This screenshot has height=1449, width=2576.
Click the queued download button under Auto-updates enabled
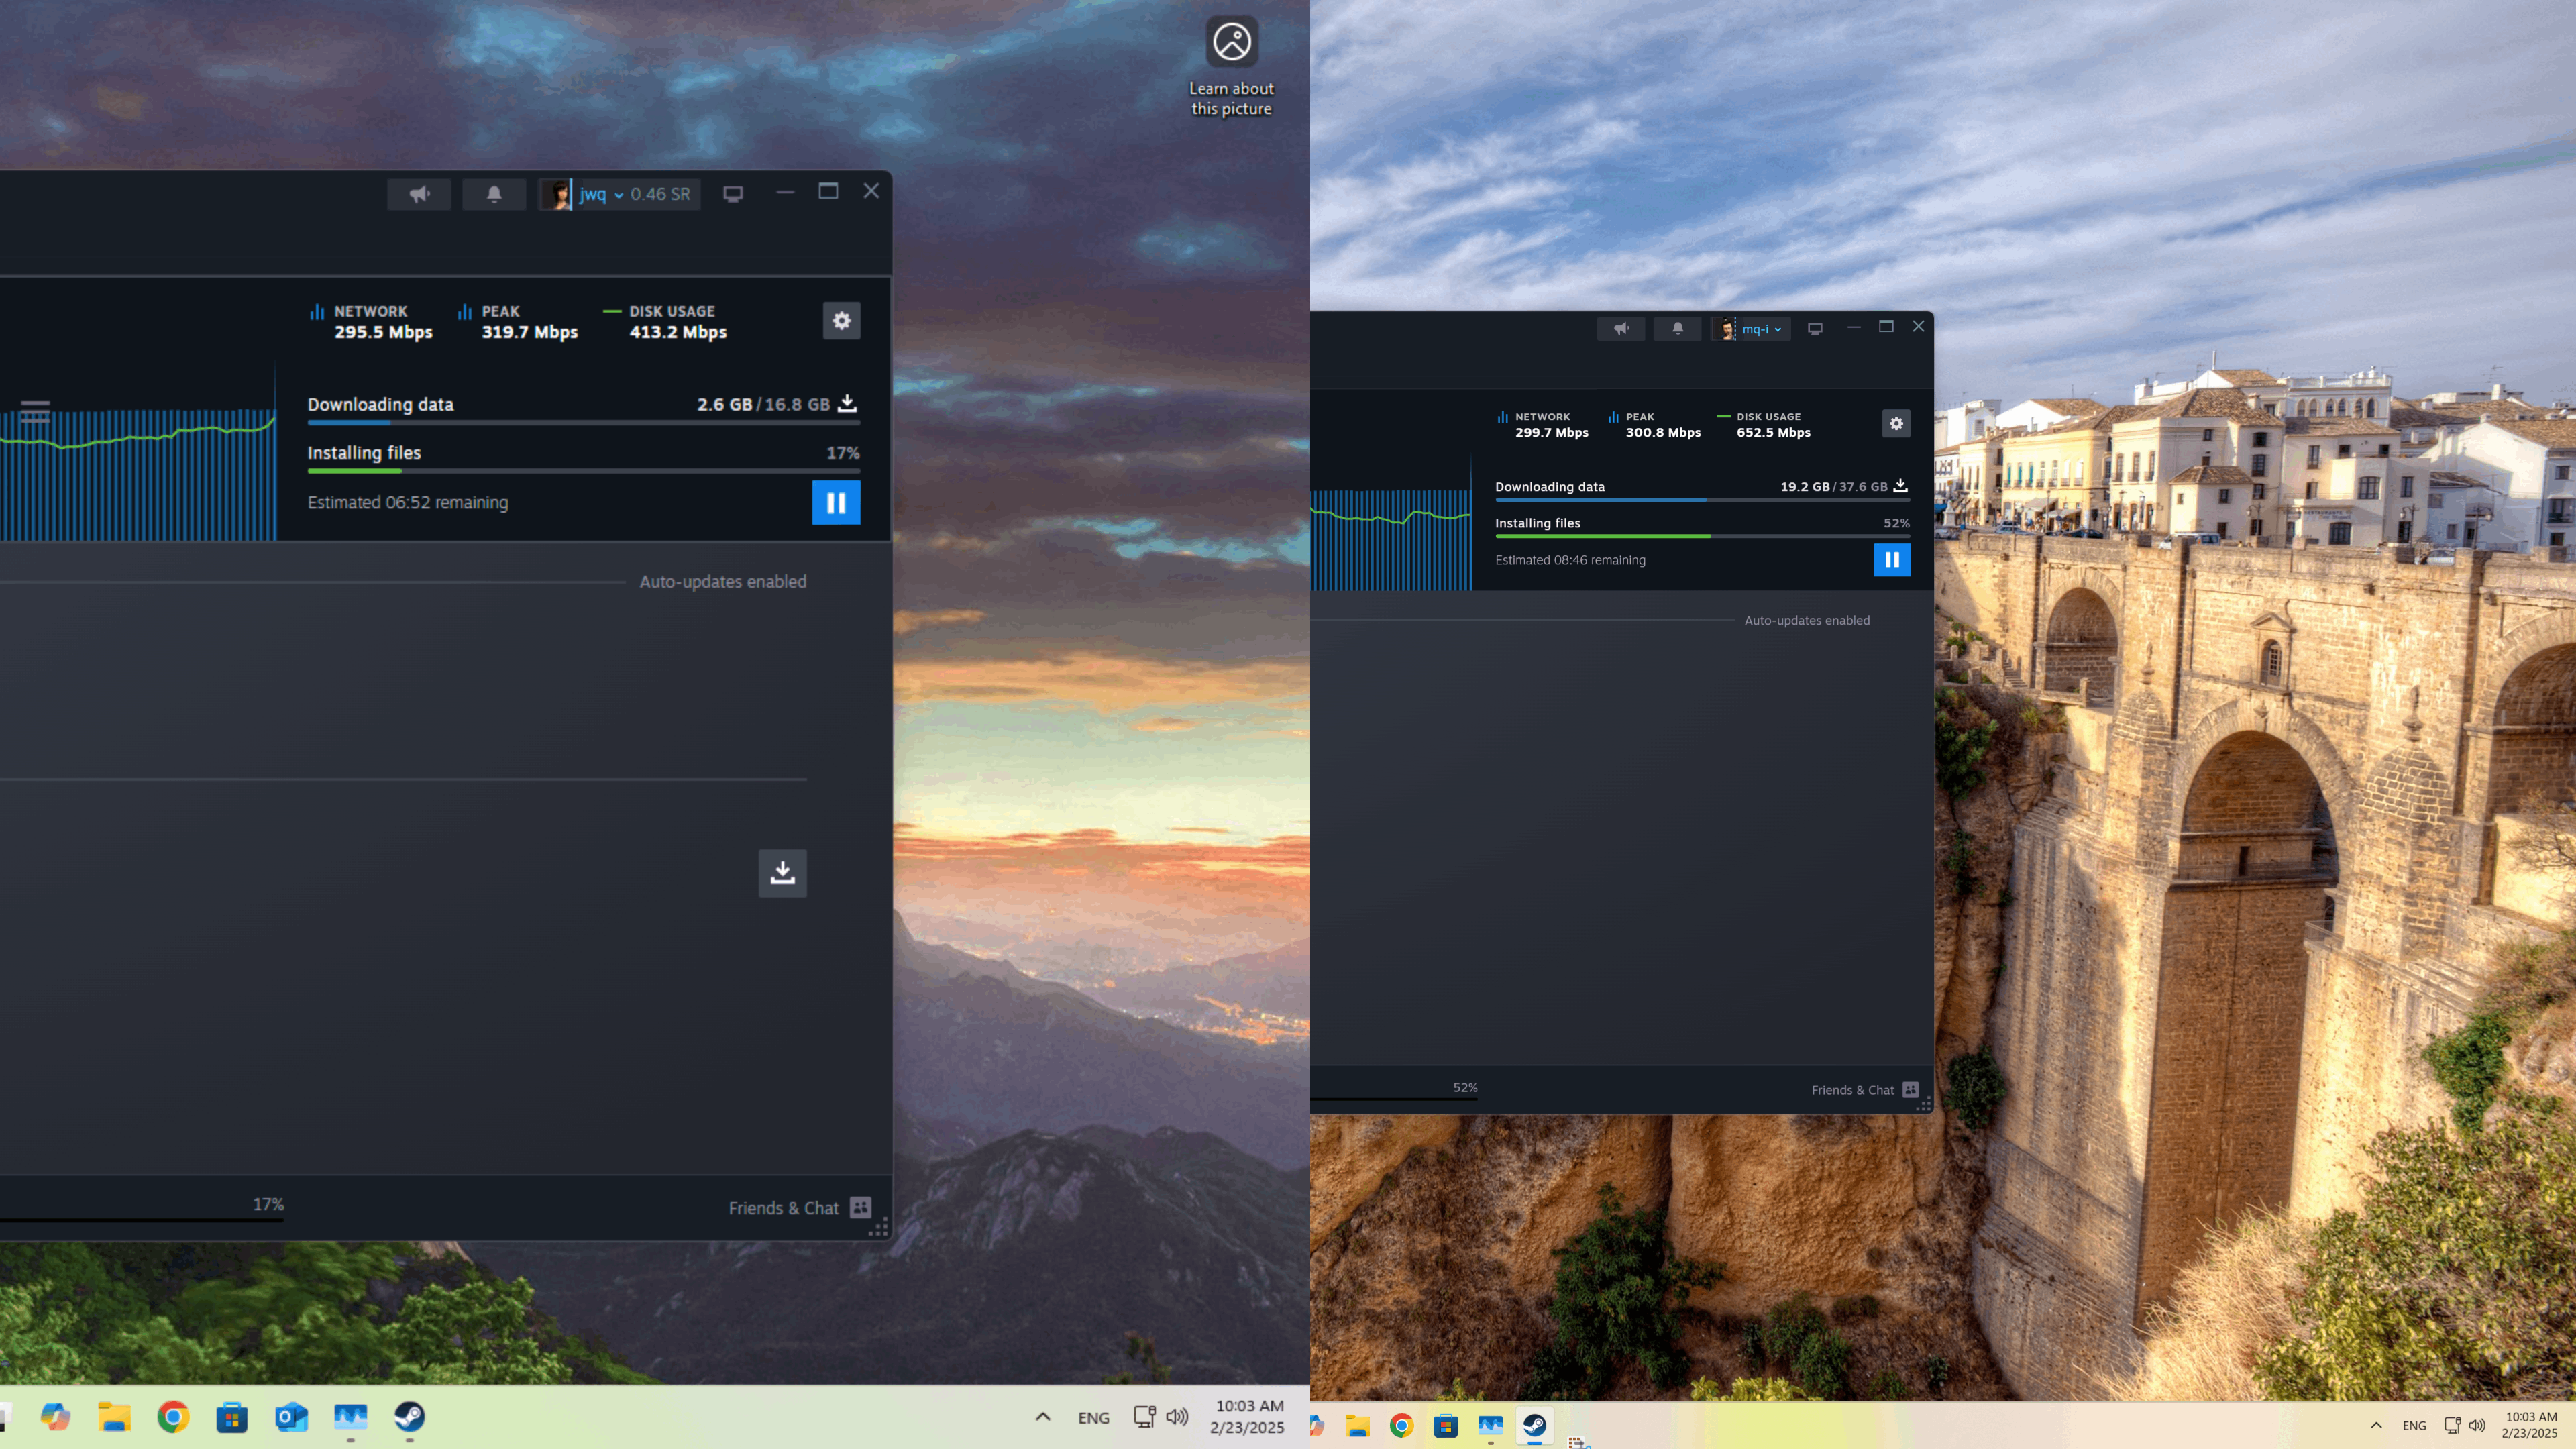pos(783,873)
